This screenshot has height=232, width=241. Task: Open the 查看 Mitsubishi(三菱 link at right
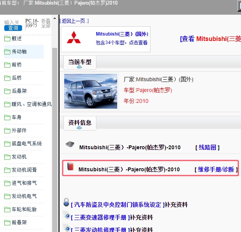(210, 39)
